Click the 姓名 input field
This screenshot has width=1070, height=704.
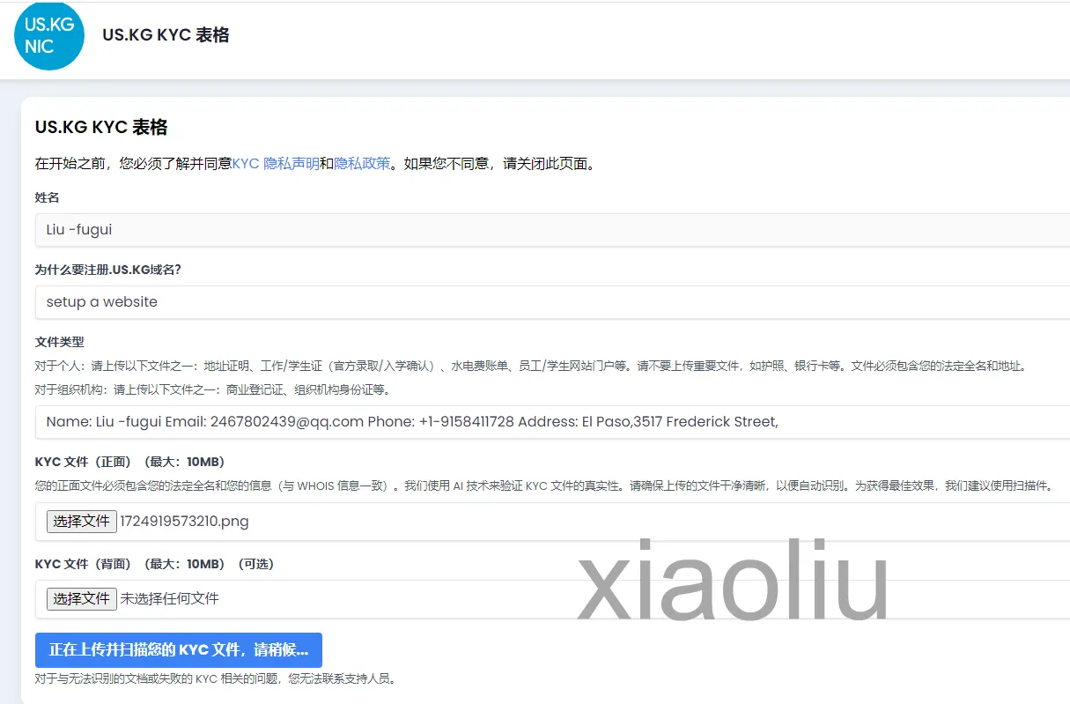tap(553, 230)
